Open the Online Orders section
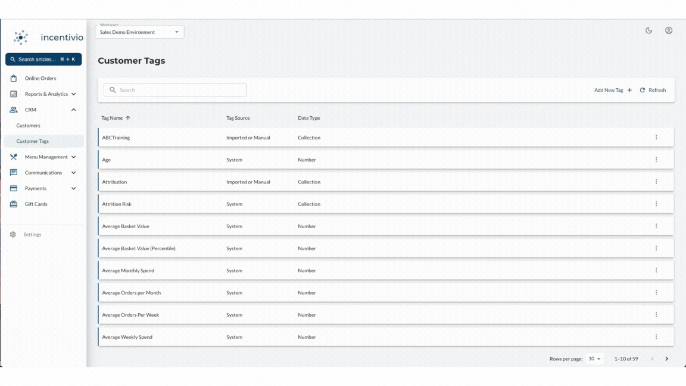Viewport: 686px width, 386px height. point(13,78)
